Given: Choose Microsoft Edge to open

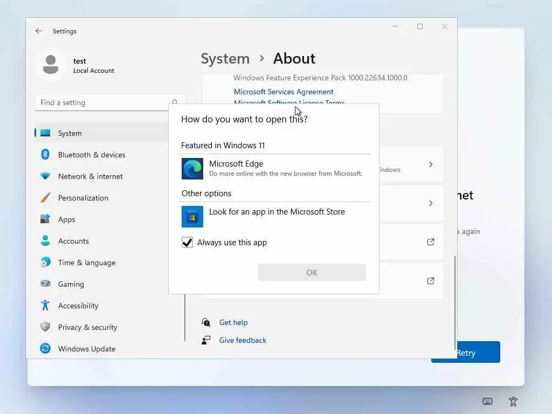Looking at the screenshot, I should point(274,168).
